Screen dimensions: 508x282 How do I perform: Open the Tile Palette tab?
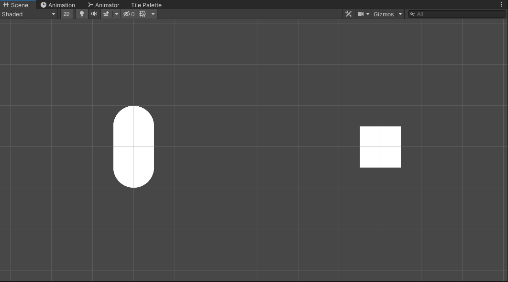(146, 5)
